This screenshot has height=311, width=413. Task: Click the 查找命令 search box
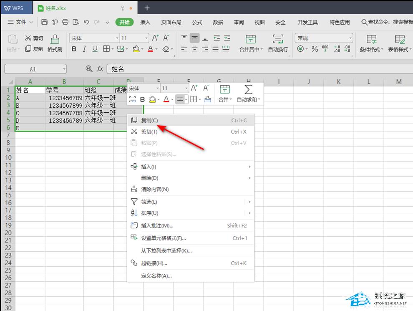click(387, 22)
